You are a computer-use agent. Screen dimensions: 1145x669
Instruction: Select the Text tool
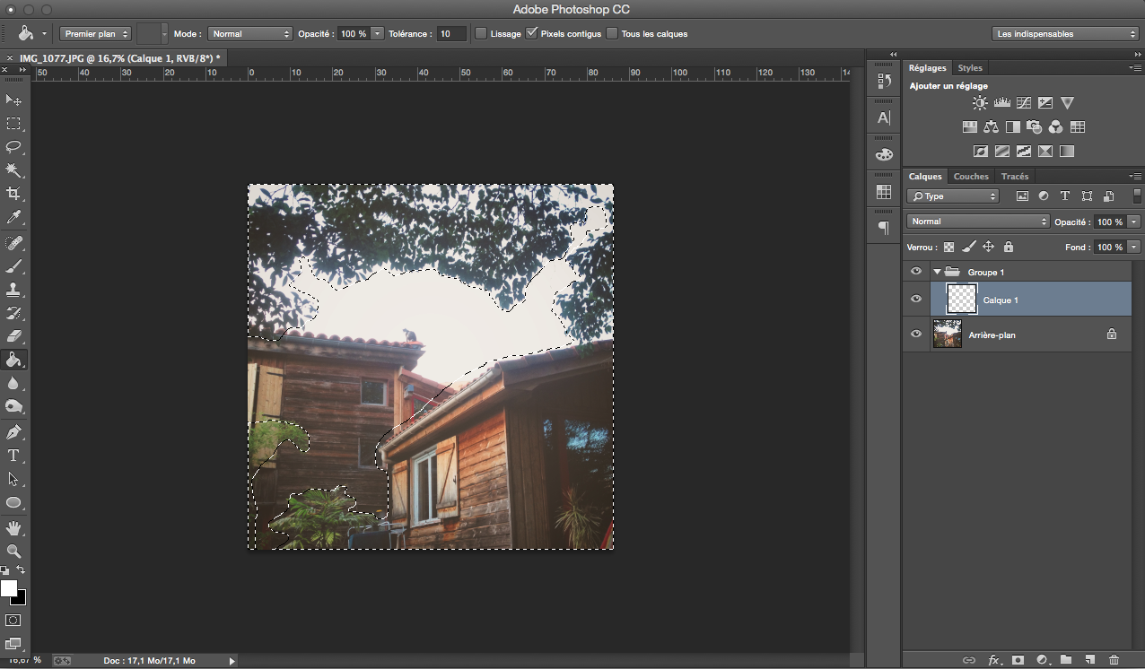[14, 456]
